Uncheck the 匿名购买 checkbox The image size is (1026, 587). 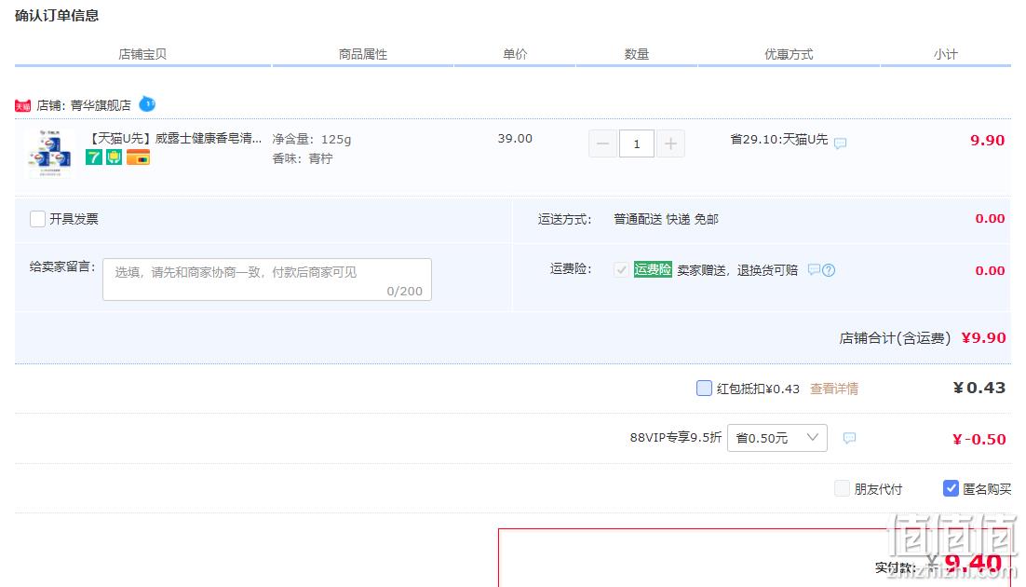pos(951,488)
